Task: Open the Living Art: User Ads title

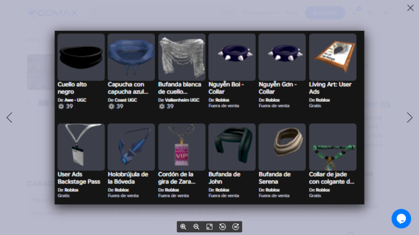Action: (330, 88)
